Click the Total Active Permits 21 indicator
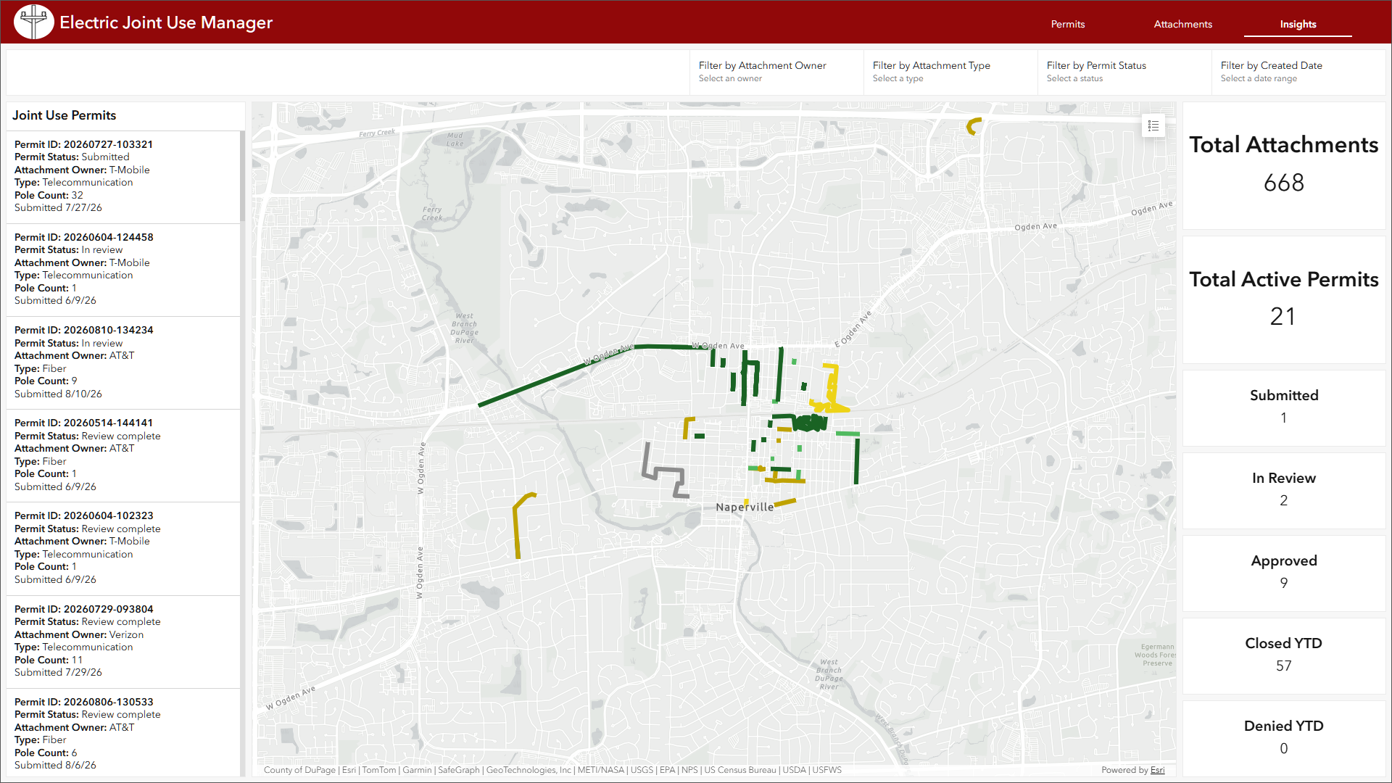 pyautogui.click(x=1284, y=299)
